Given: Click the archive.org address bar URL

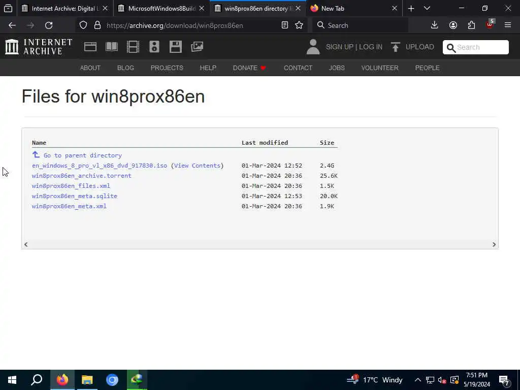Looking at the screenshot, I should (175, 25).
